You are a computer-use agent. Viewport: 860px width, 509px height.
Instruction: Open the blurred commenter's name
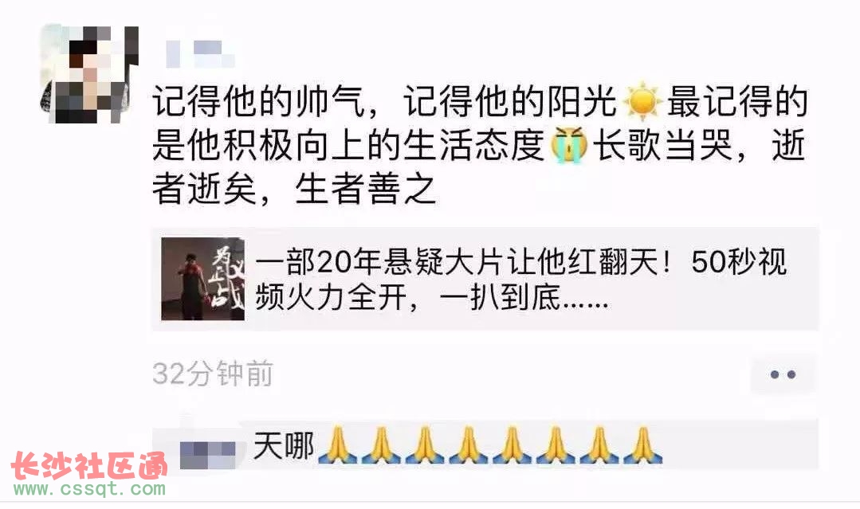(208, 455)
